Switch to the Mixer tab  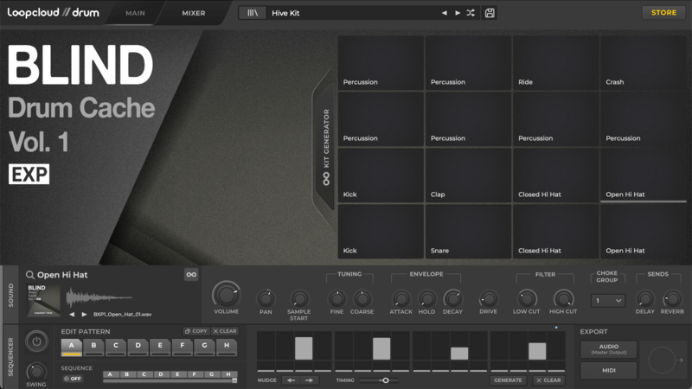[193, 13]
